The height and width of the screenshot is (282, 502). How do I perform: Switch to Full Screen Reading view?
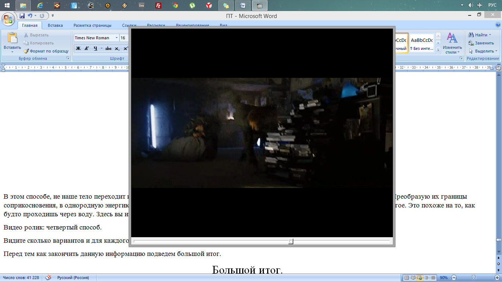coord(413,278)
